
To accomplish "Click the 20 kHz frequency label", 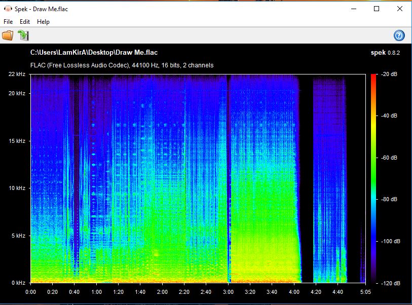I will tap(17, 93).
